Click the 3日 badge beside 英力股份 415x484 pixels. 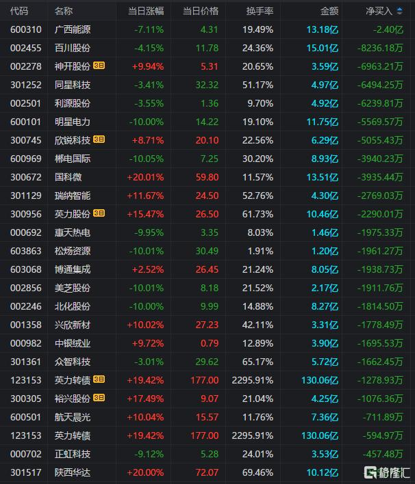coord(99,213)
